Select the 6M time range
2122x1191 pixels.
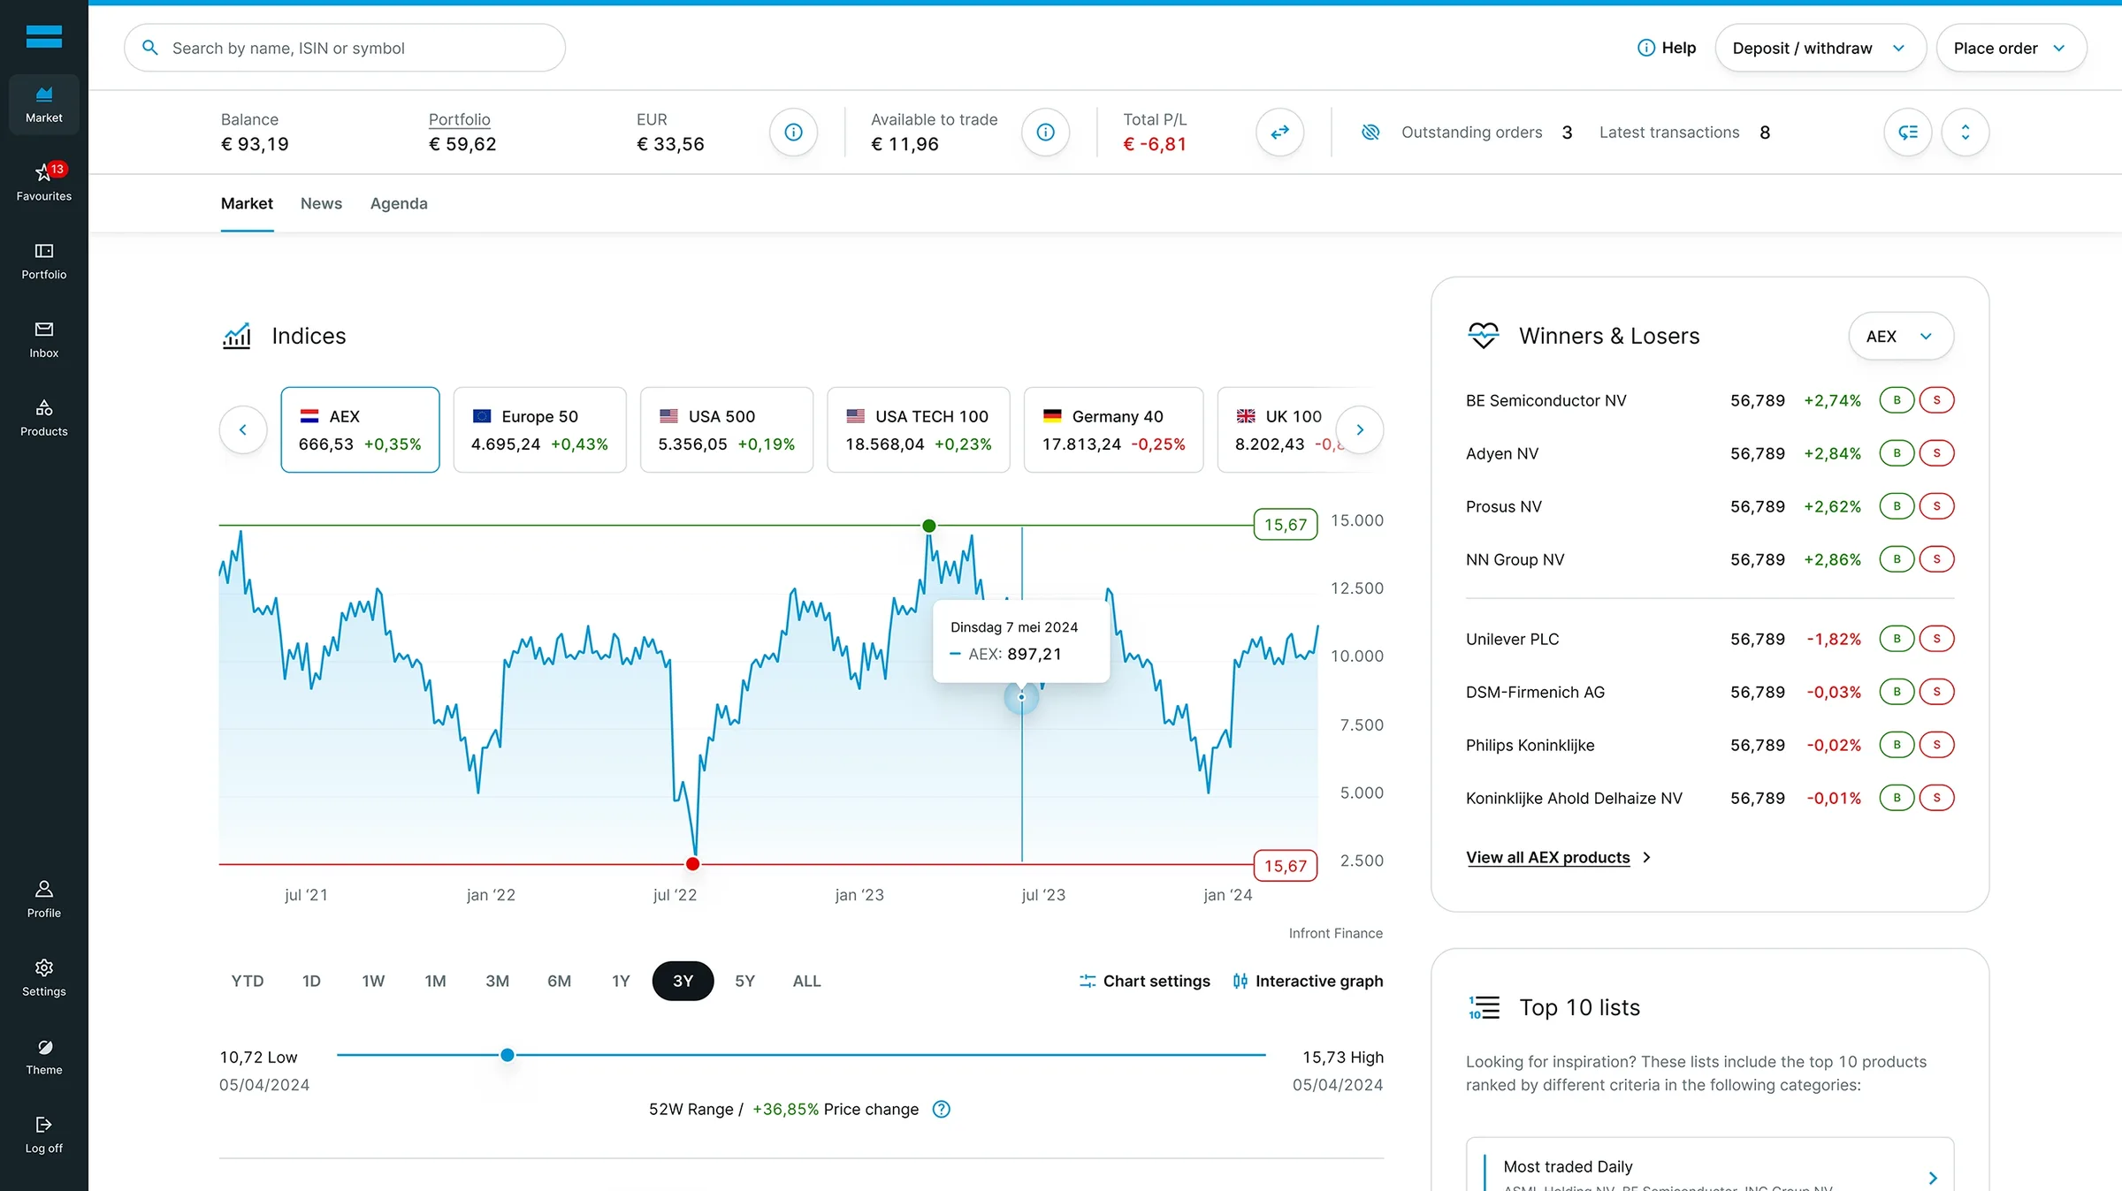[559, 981]
